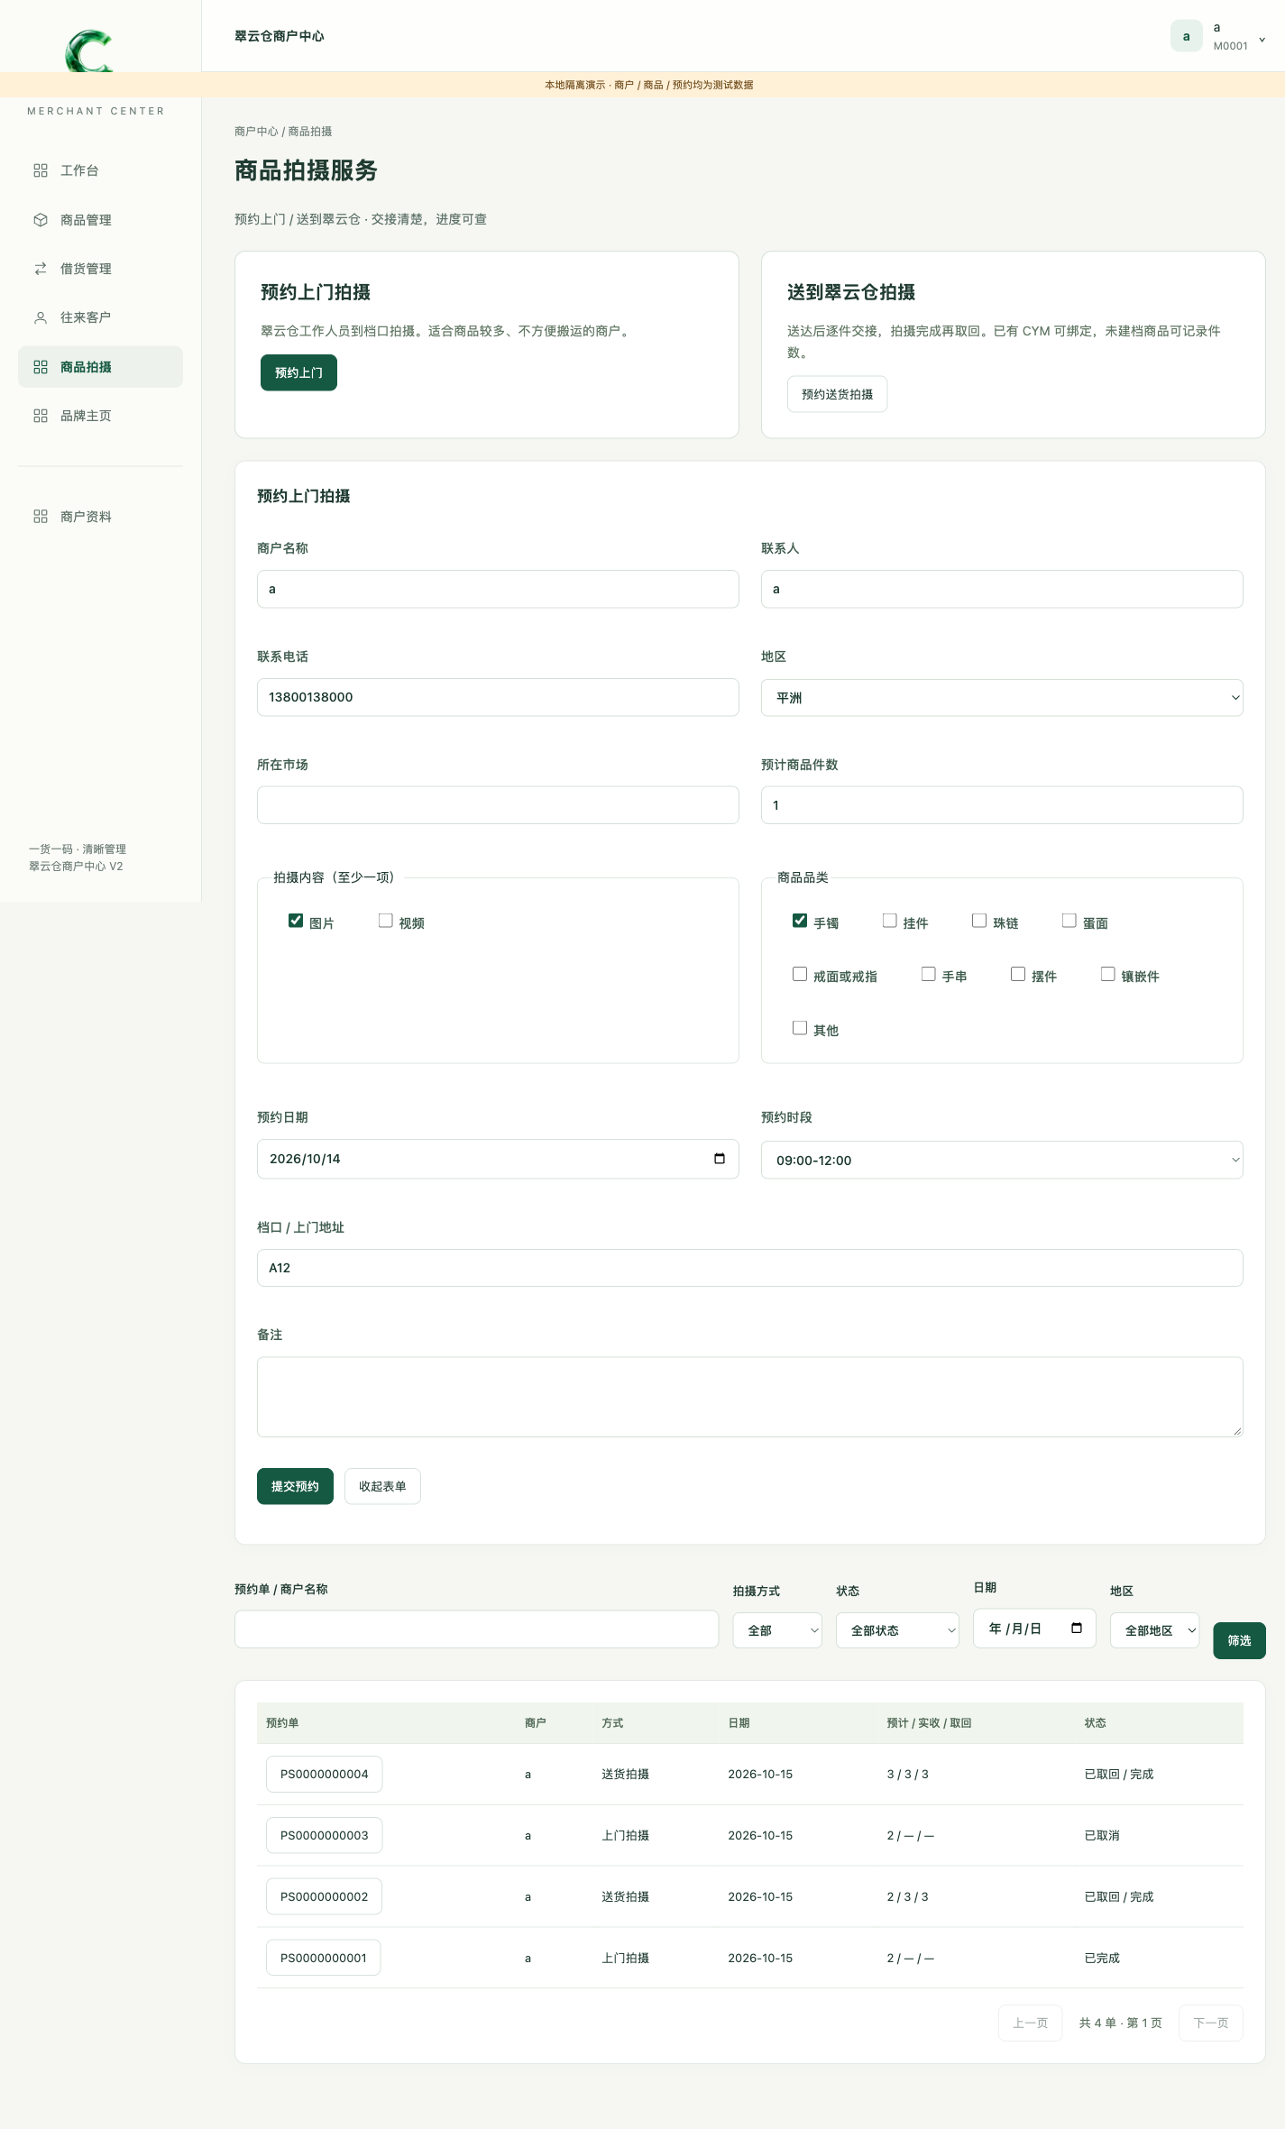Image resolution: width=1285 pixels, height=2129 pixels.
Task: Open the 全部状态 filter dropdown
Action: (897, 1630)
